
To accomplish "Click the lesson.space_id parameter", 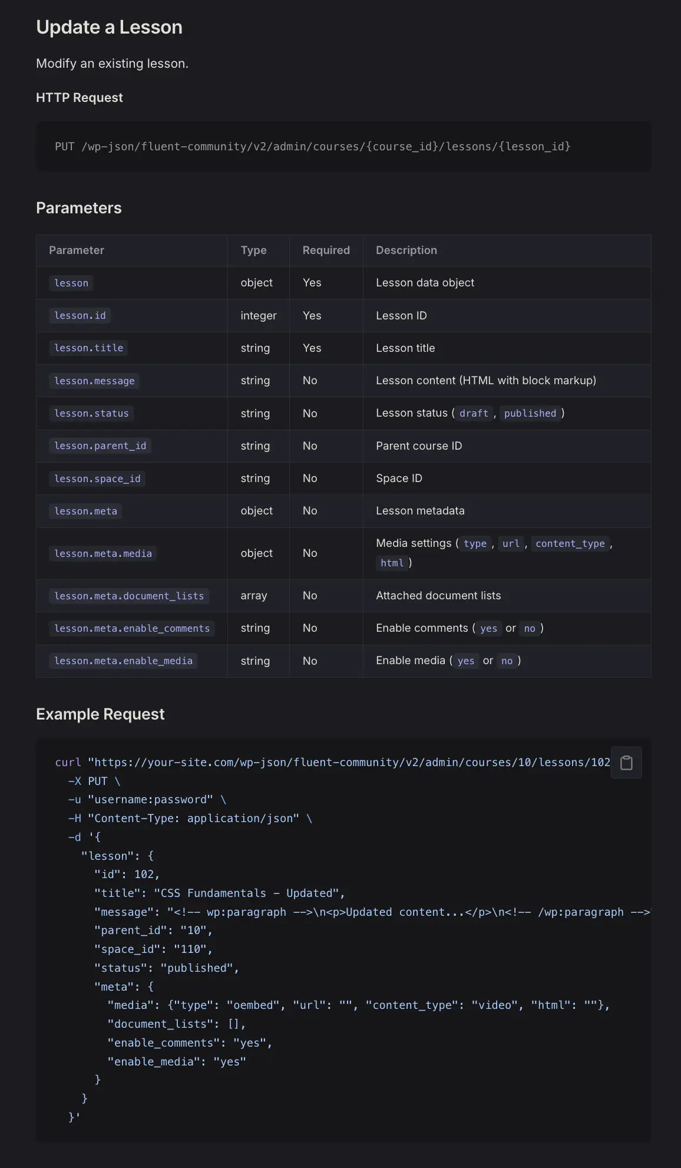I will (98, 479).
